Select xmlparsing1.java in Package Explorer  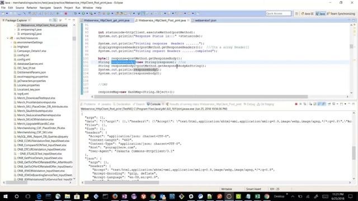[x=31, y=30]
